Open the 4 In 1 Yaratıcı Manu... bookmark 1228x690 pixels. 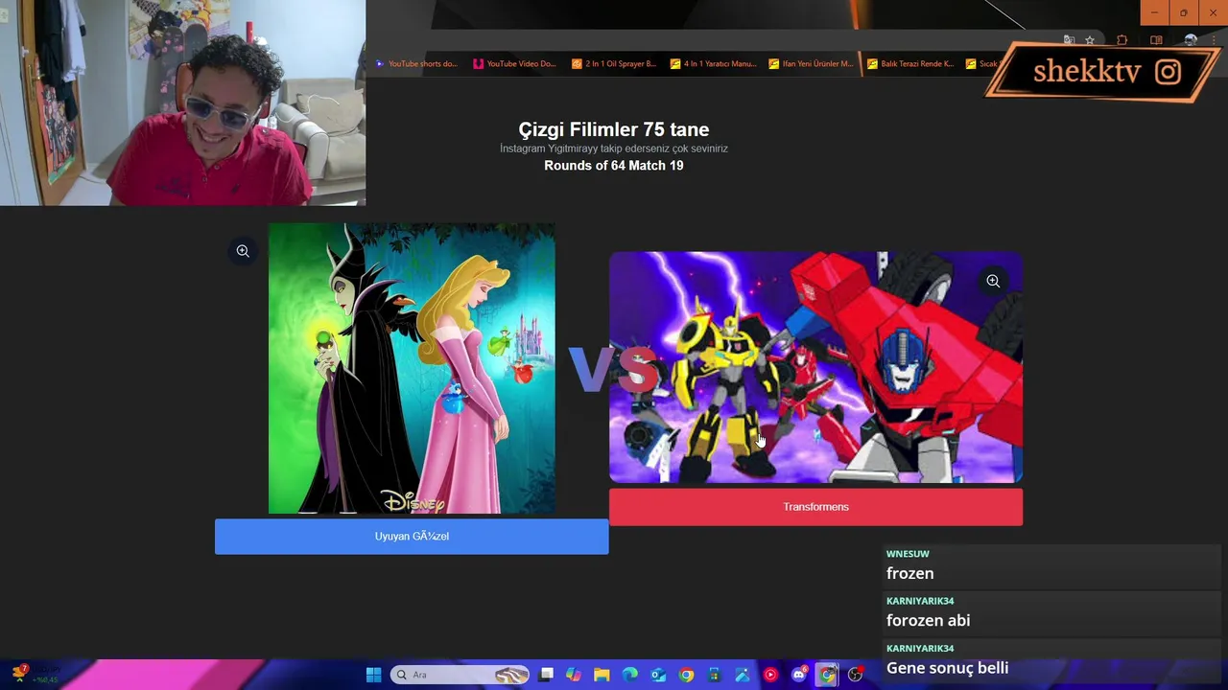(713, 64)
